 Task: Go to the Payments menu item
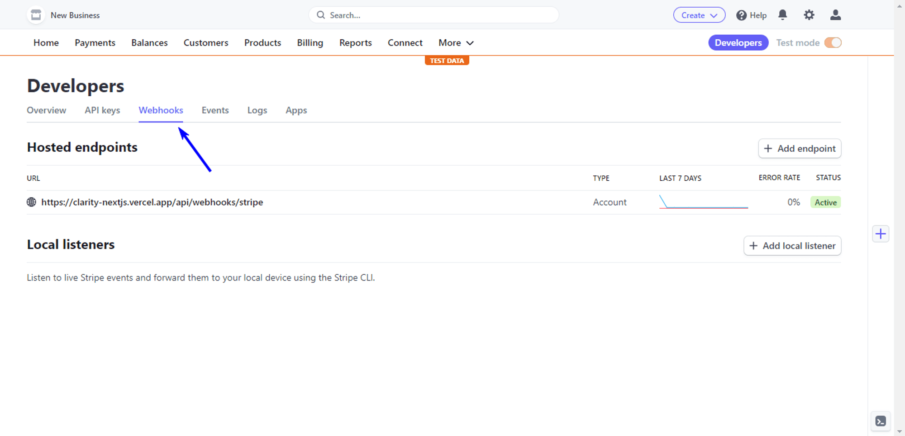pos(95,42)
